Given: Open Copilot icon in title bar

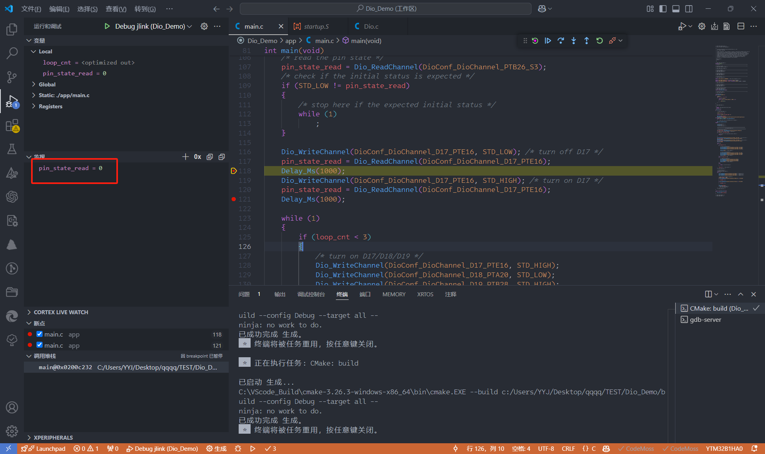Looking at the screenshot, I should (x=542, y=8).
